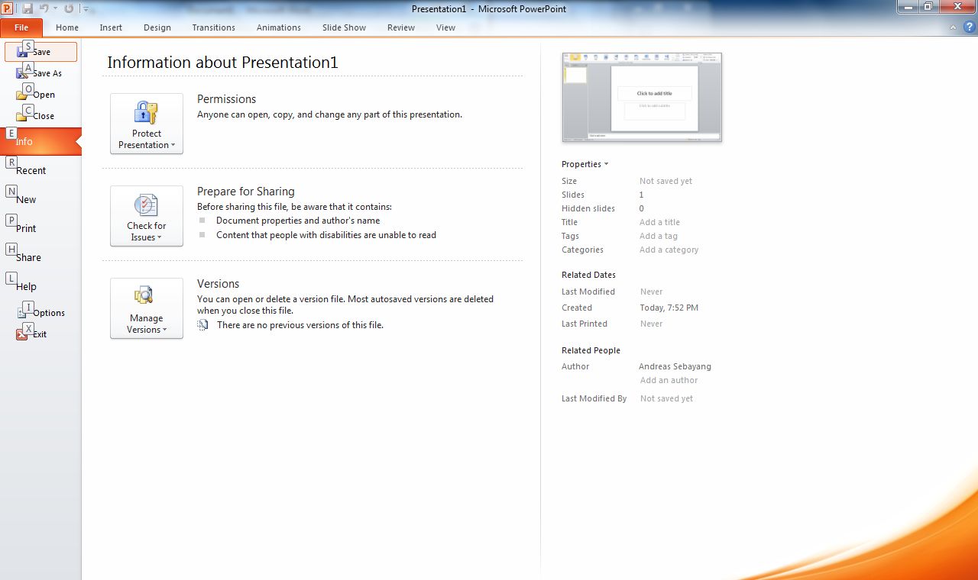Expand the Check for Issues menu
The height and width of the screenshot is (580, 978).
pos(147,216)
